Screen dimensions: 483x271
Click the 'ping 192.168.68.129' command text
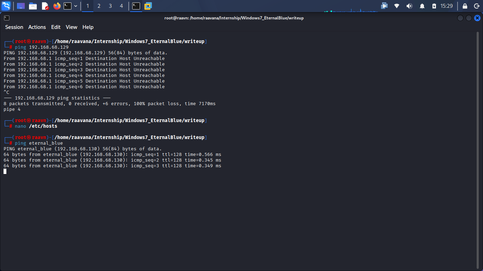(x=42, y=47)
